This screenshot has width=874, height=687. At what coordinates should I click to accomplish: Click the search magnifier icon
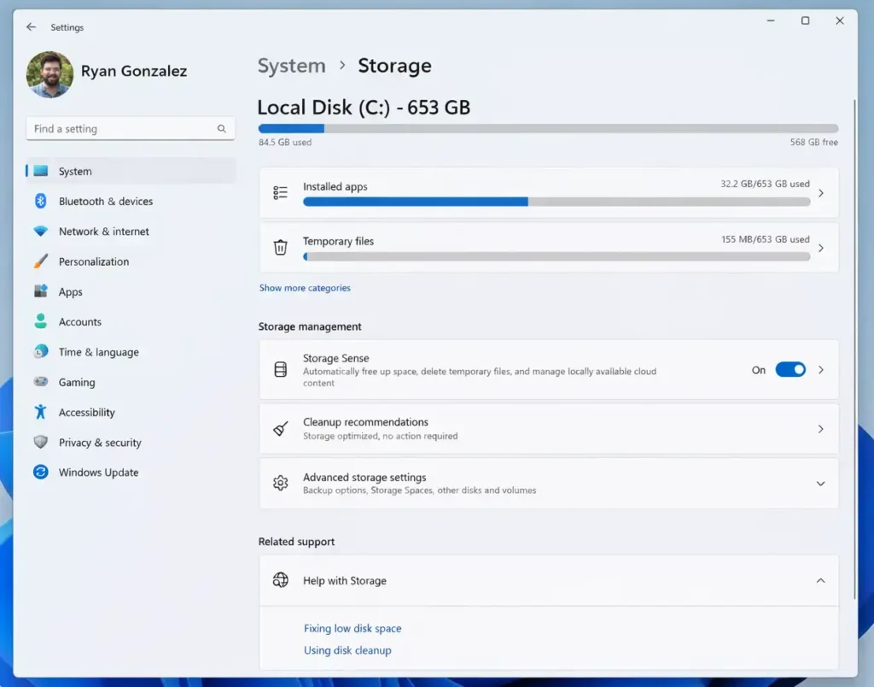click(222, 129)
